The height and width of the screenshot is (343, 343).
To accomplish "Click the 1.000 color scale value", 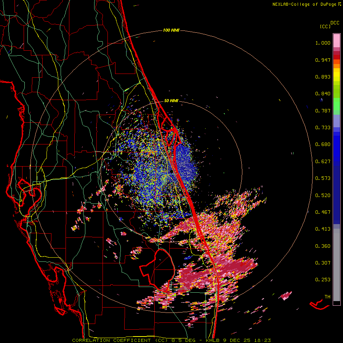I will (323, 43).
